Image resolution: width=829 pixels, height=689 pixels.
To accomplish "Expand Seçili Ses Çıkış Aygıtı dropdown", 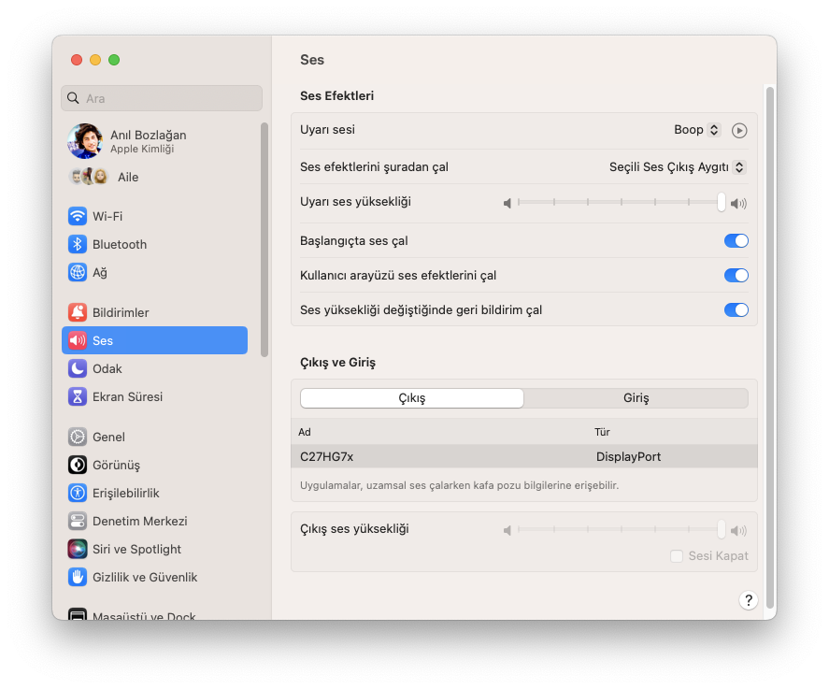I will [x=677, y=167].
